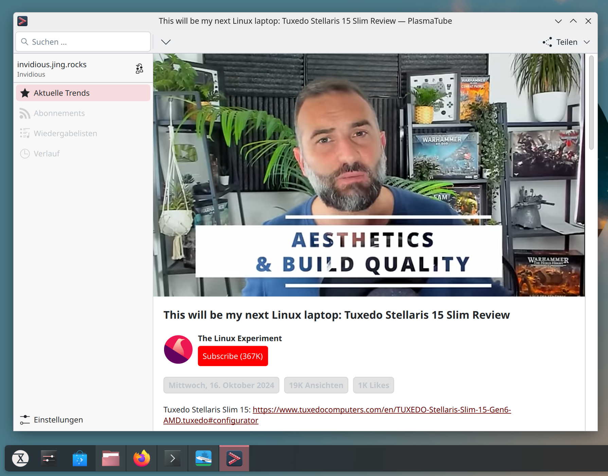Image resolution: width=608 pixels, height=476 pixels.
Task: Collapse the video player with the chevron
Action: 166,42
